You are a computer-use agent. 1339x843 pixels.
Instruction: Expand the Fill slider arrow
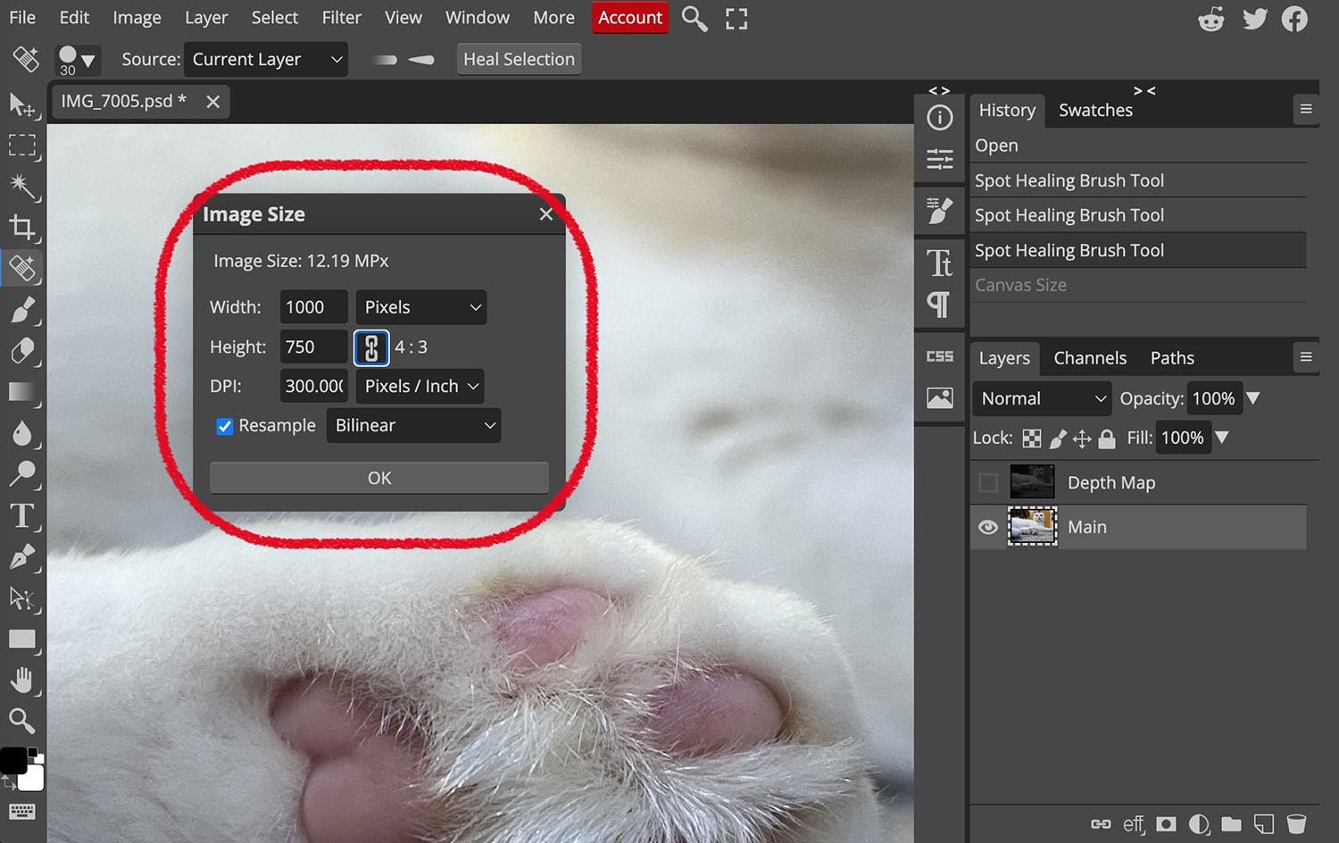tap(1222, 438)
